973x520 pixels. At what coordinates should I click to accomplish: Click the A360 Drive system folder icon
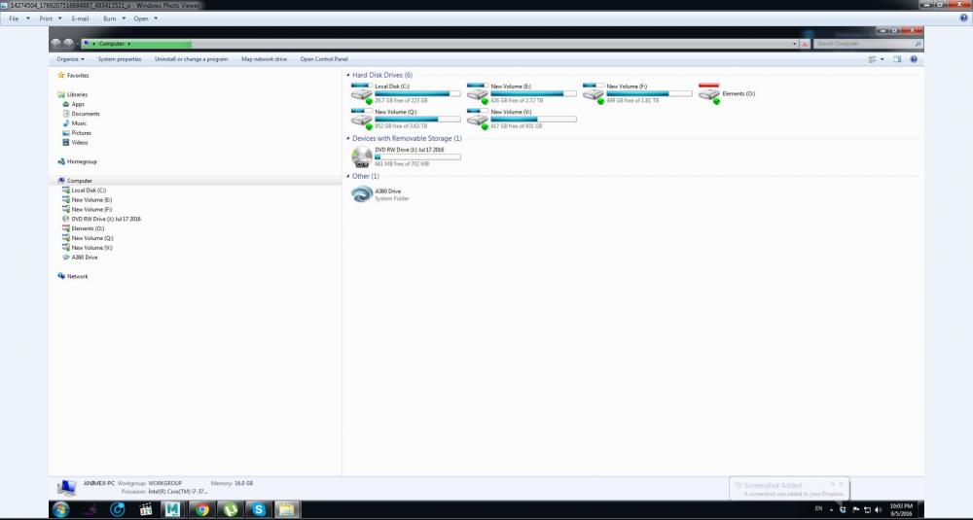(362, 194)
